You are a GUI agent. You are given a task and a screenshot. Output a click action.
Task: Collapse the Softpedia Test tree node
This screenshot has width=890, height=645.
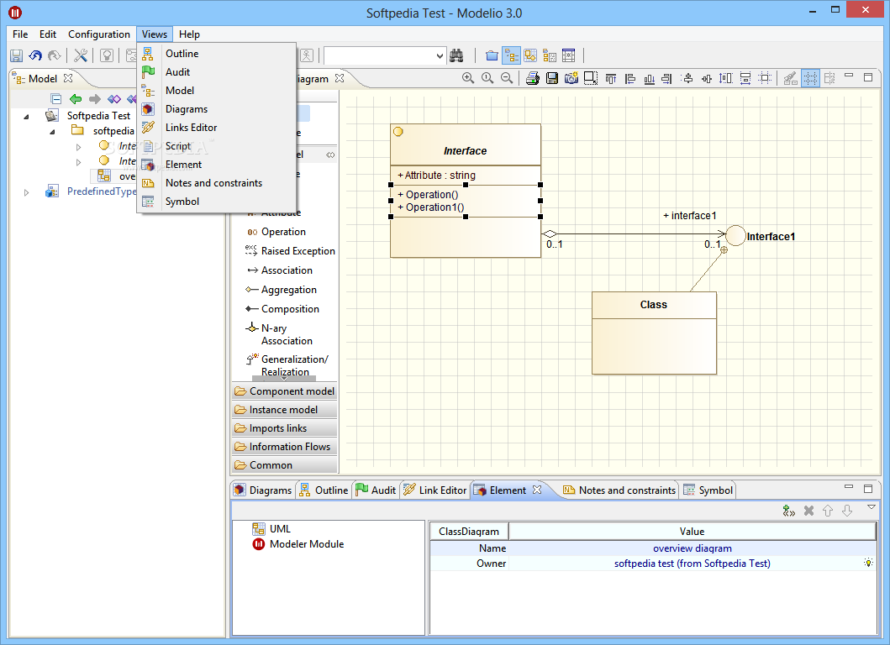[x=27, y=116]
